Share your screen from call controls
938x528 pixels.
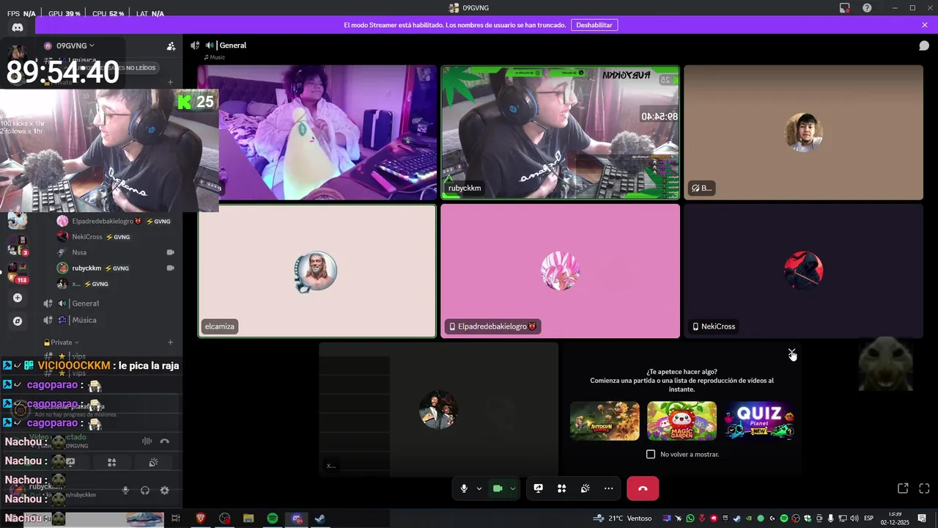[x=539, y=488]
